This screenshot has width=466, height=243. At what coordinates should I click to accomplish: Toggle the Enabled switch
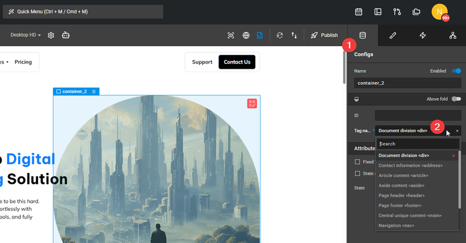[x=456, y=71]
